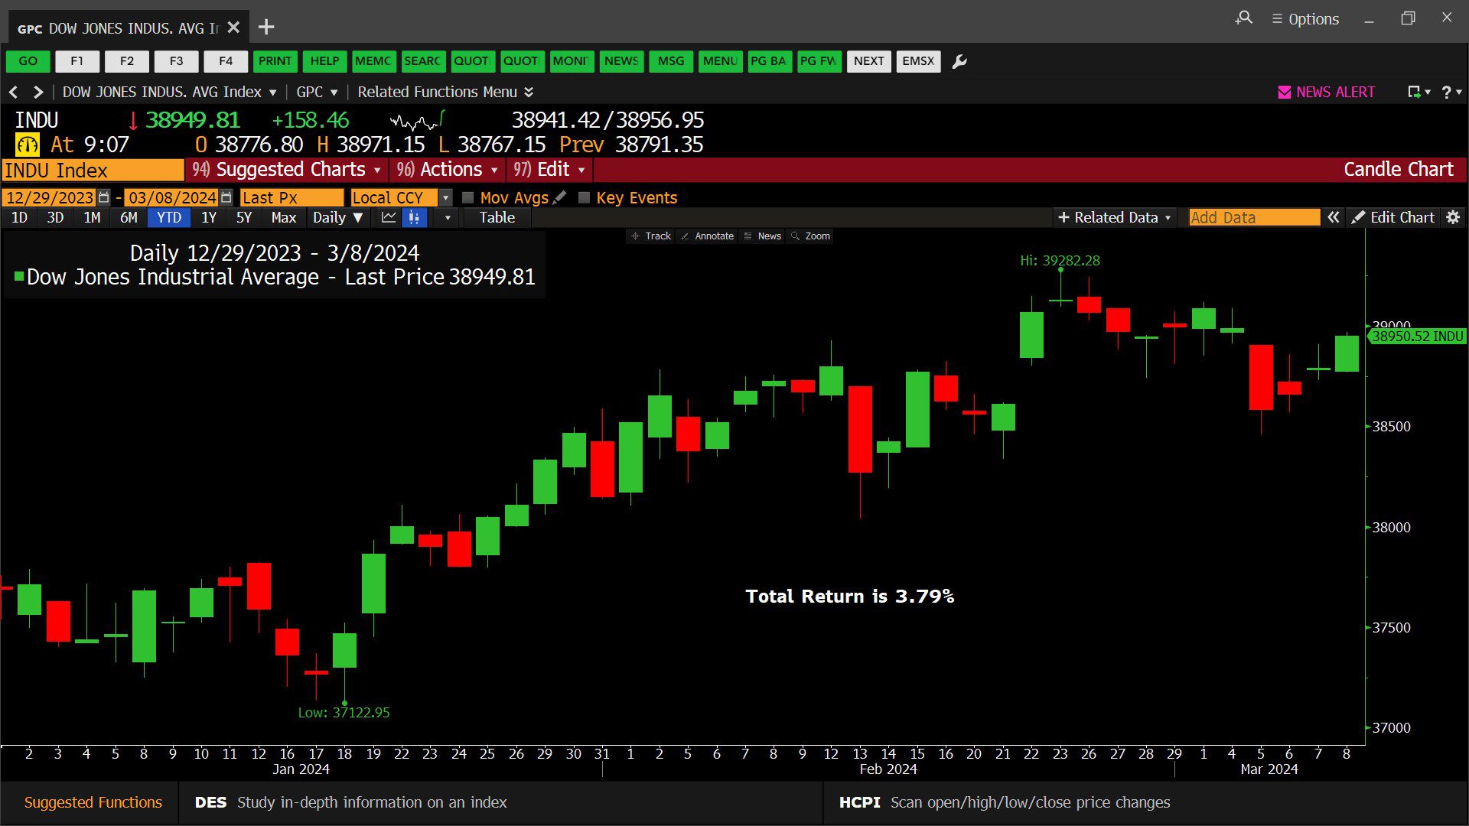Activate the Annotate tool
Screen dimensions: 1469x826
click(708, 236)
